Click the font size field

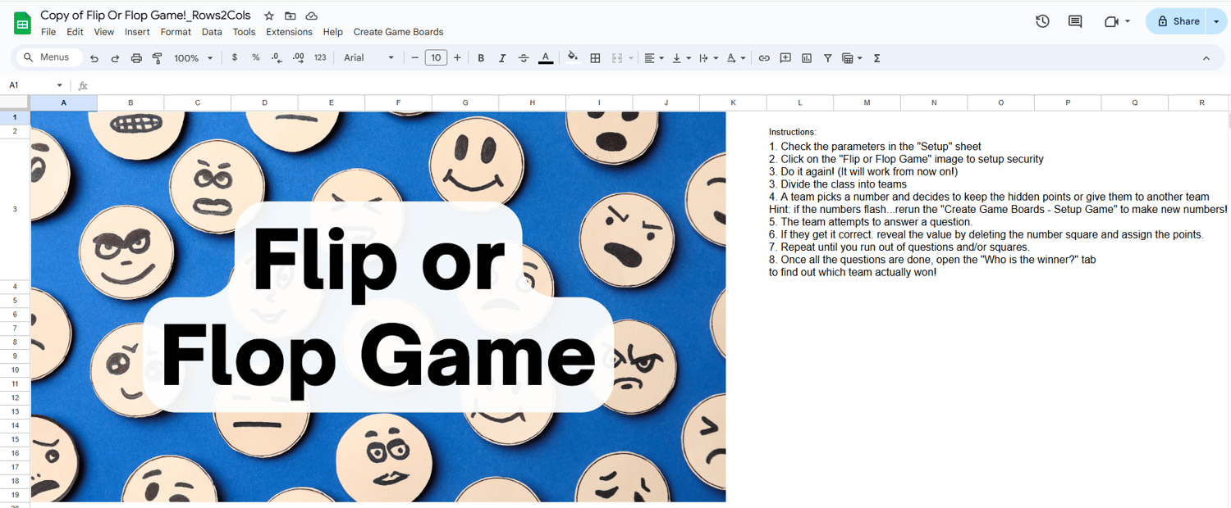click(x=436, y=58)
